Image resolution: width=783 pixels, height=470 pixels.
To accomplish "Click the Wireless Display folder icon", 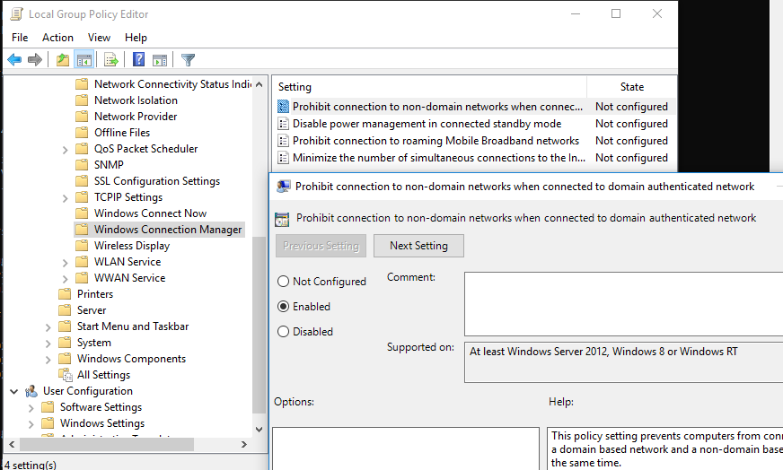I will point(82,246).
